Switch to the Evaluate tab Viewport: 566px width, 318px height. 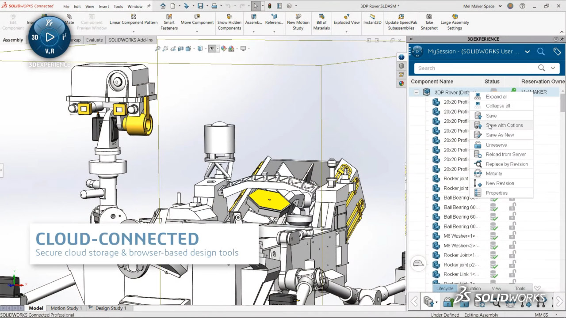click(x=94, y=40)
